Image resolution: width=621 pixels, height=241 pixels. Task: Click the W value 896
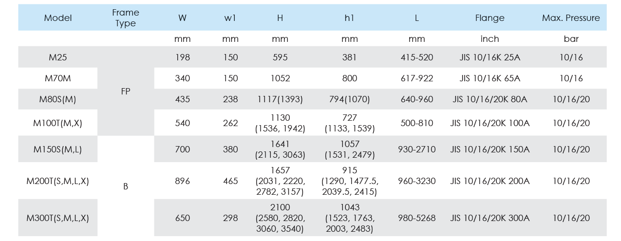click(x=183, y=181)
